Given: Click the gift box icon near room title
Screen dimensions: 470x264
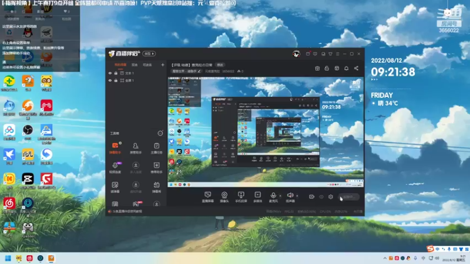Looking at the screenshot, I should pyautogui.click(x=317, y=68).
